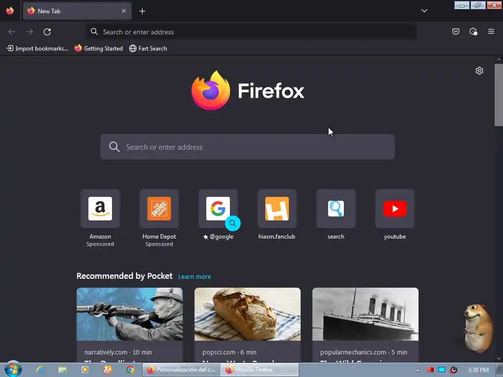Click the fourth pinned orange taskbar icon
This screenshot has height=377, width=503.
coord(108,370)
